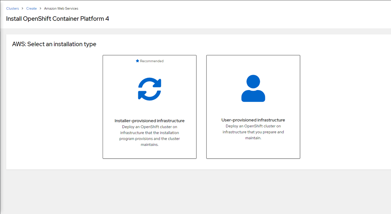This screenshot has height=214, width=391.
Task: Click the Recommended star icon
Action: [x=138, y=61]
